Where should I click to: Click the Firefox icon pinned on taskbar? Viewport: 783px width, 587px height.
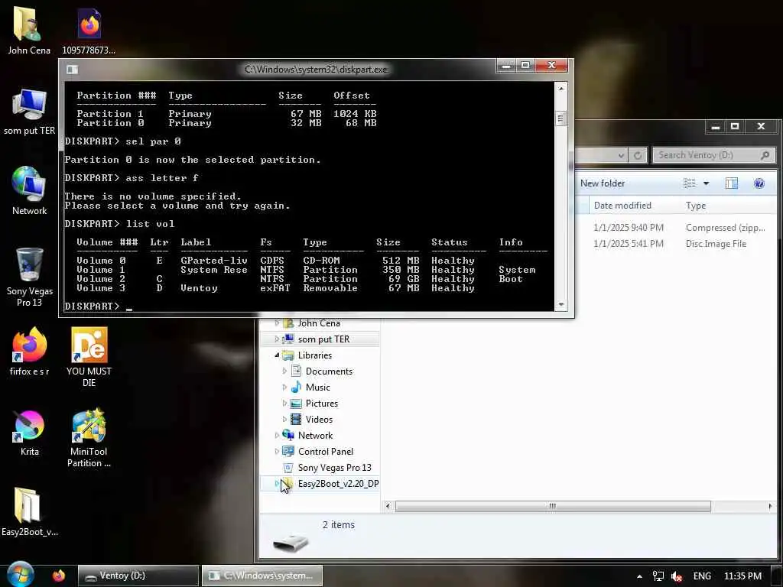(x=59, y=576)
